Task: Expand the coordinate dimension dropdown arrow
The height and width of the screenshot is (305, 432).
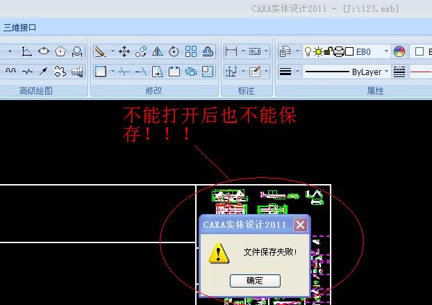Action: pos(243,72)
